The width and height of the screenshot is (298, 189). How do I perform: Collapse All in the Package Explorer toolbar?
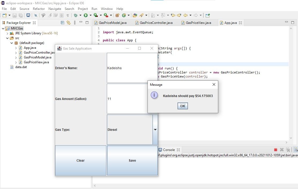click(x=63, y=23)
